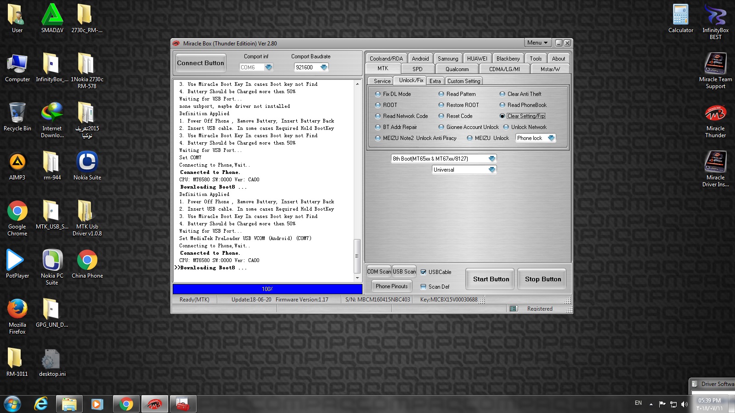Open the desktop.ini file icon
The height and width of the screenshot is (413, 735).
click(x=52, y=362)
